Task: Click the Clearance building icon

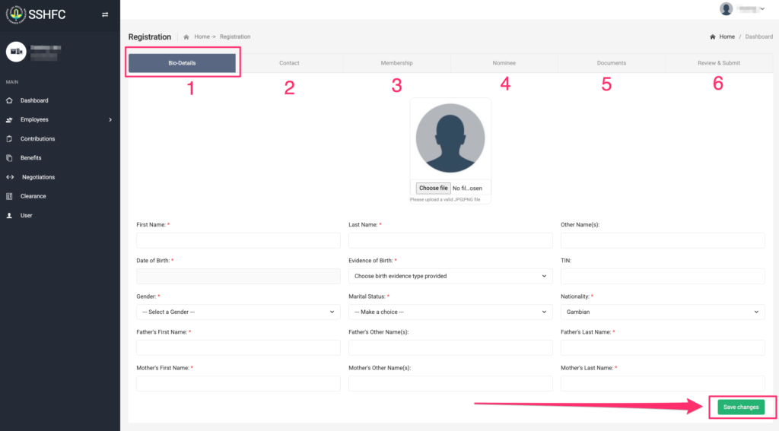Action: (9, 196)
